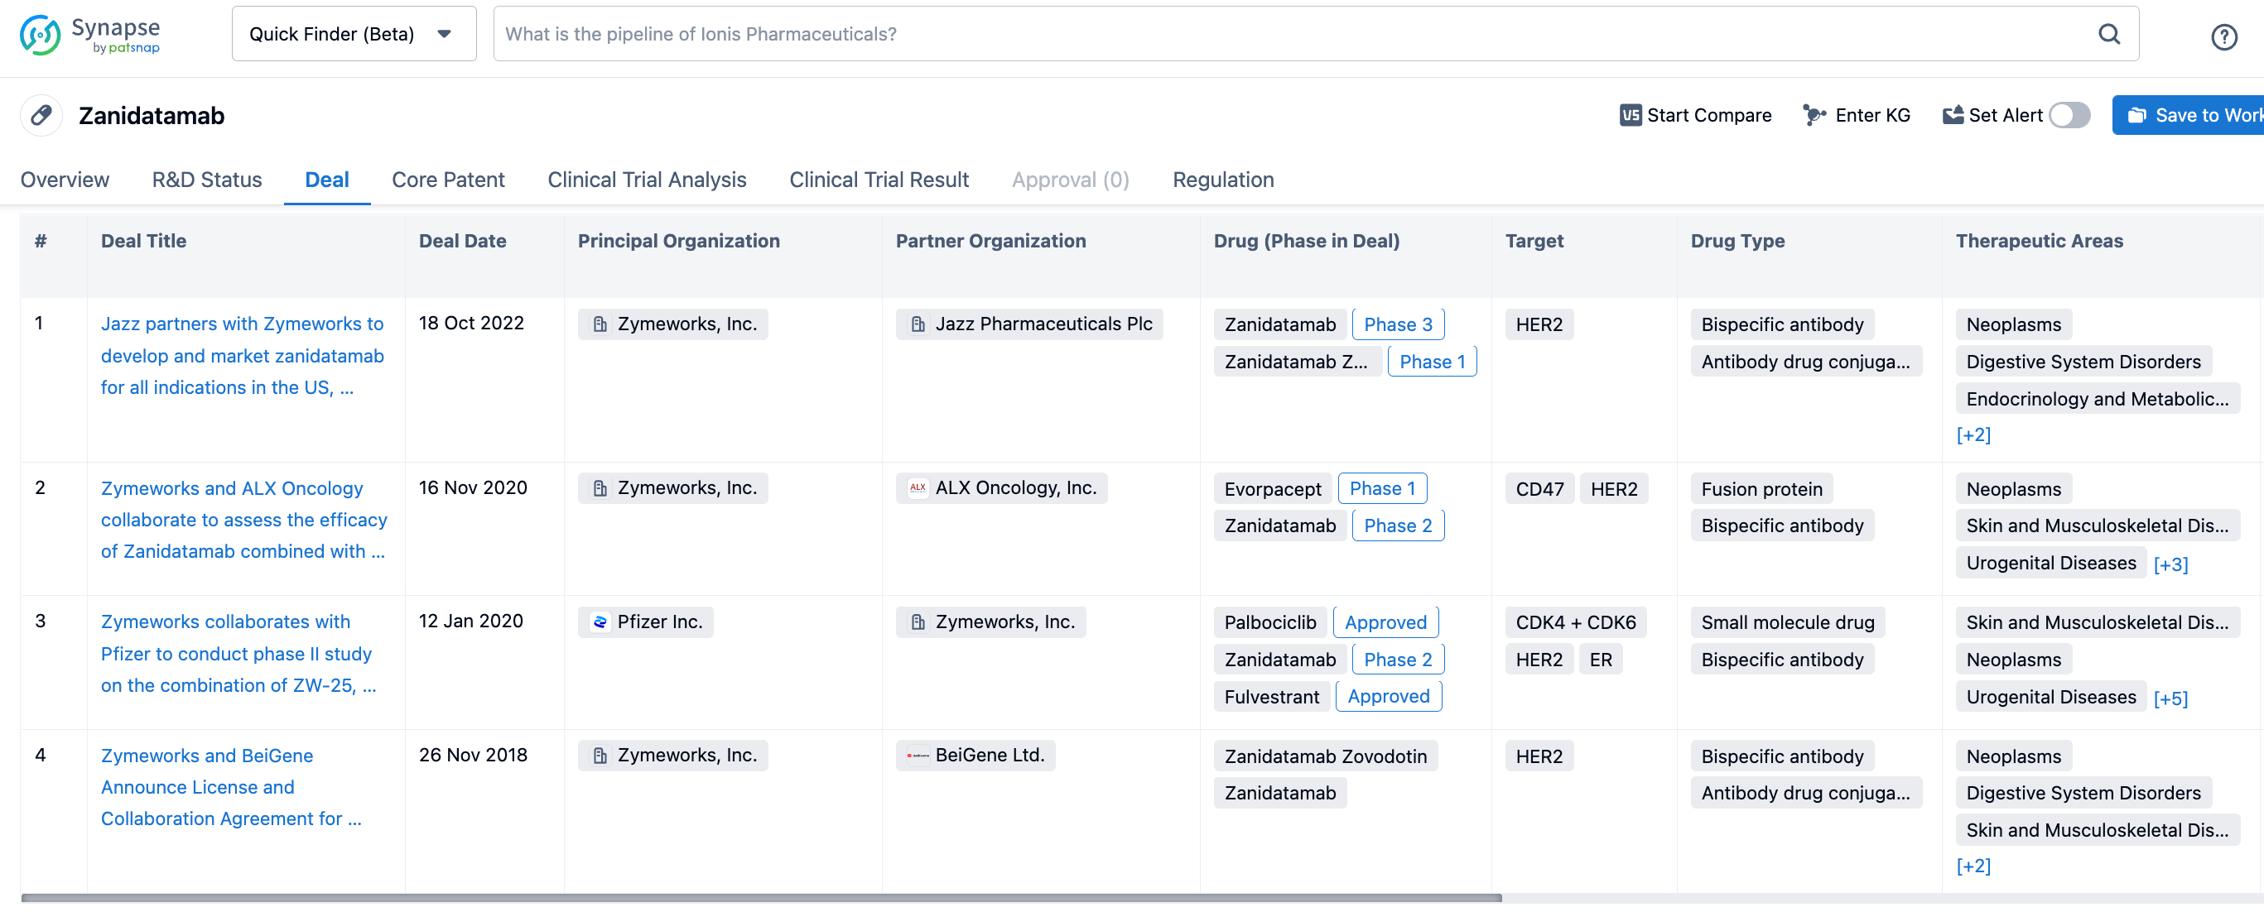The height and width of the screenshot is (912, 2264).
Task: Expand the +2 therapeutic areas in row 1
Action: [x=1973, y=435]
